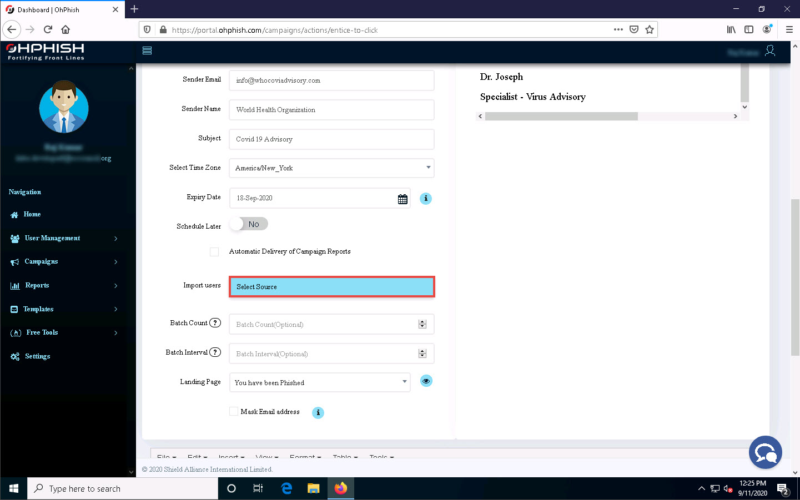
Task: Check the Mask Email address box
Action: click(x=234, y=411)
